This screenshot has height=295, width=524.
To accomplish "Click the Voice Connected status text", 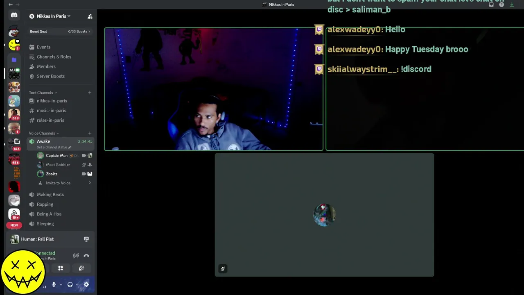I will pyautogui.click(x=45, y=253).
